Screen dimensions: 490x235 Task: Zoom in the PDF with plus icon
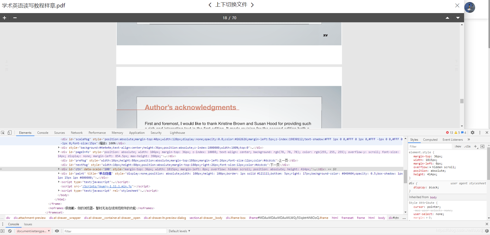click(x=4, y=18)
